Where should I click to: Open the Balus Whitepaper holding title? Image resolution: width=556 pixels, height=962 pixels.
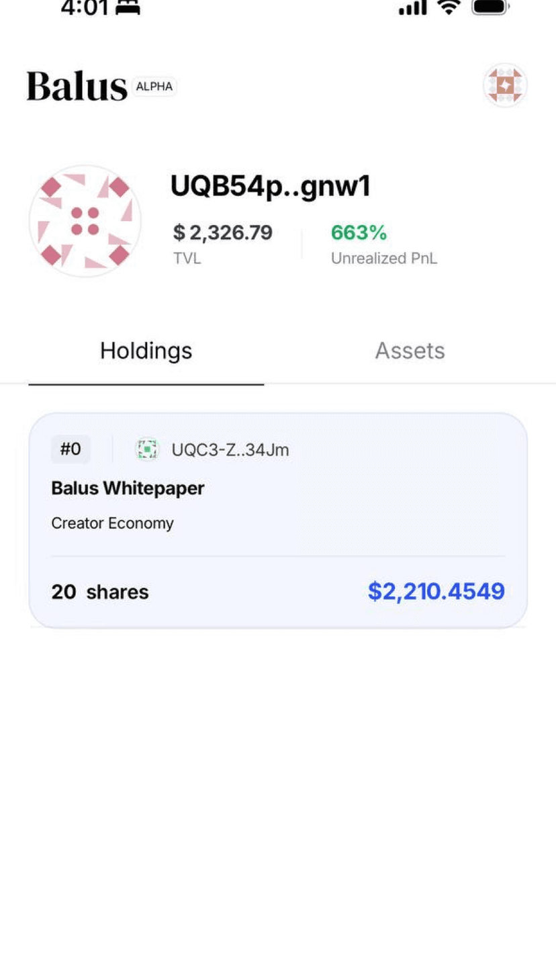[128, 488]
